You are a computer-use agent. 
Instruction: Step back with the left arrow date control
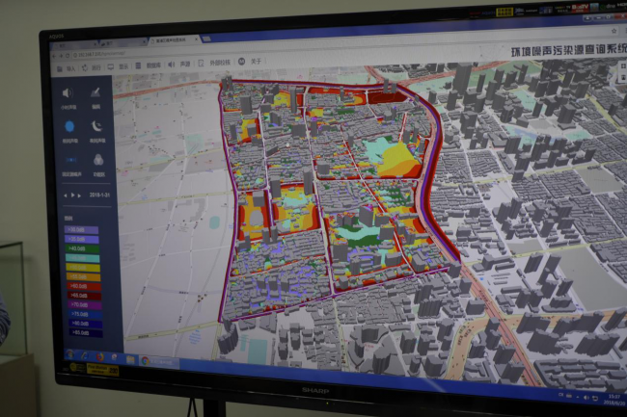pos(66,195)
